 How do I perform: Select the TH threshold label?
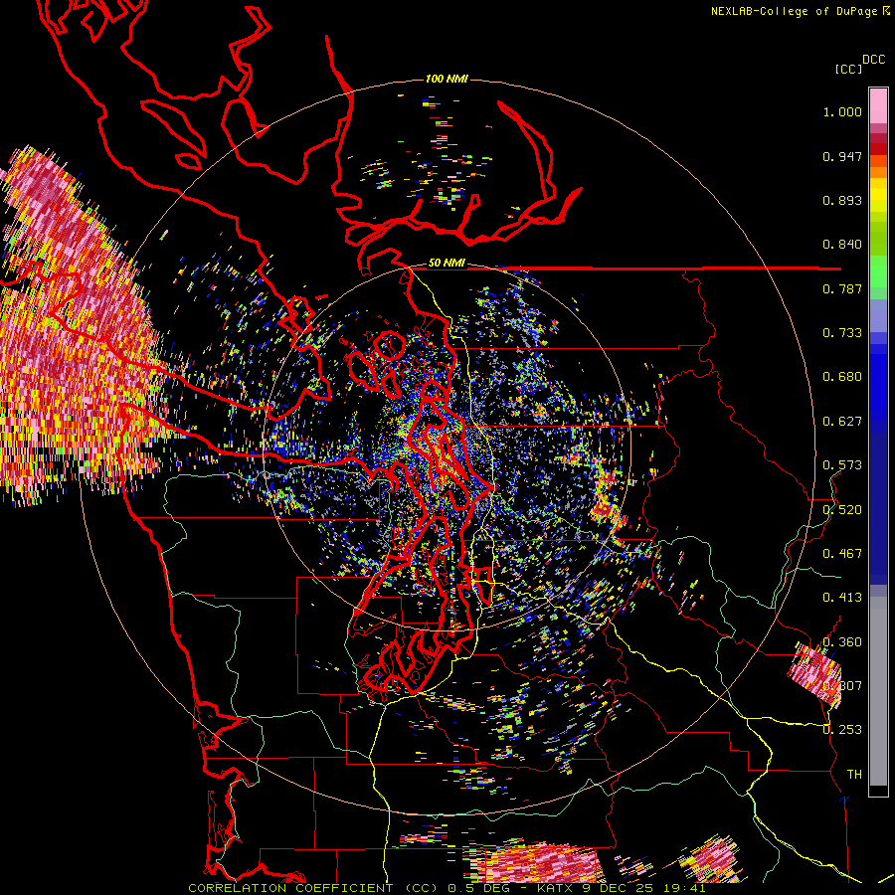pos(854,774)
